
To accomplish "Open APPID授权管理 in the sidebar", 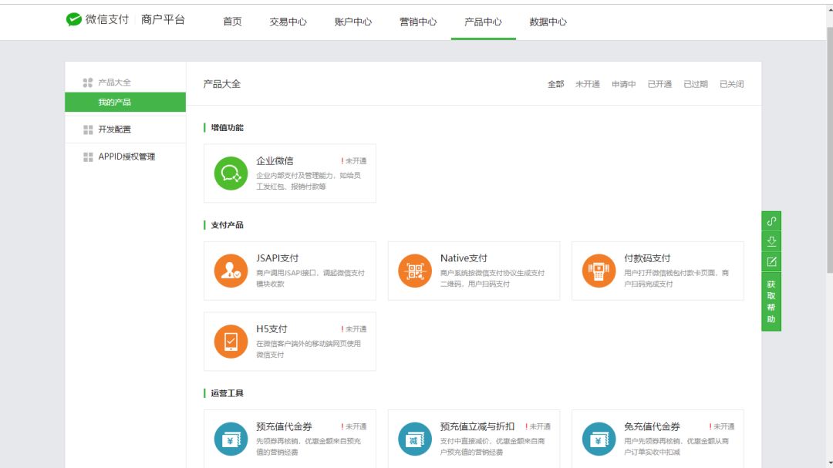I will coord(126,157).
